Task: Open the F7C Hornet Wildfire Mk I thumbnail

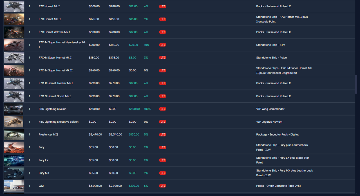Action: (14, 32)
